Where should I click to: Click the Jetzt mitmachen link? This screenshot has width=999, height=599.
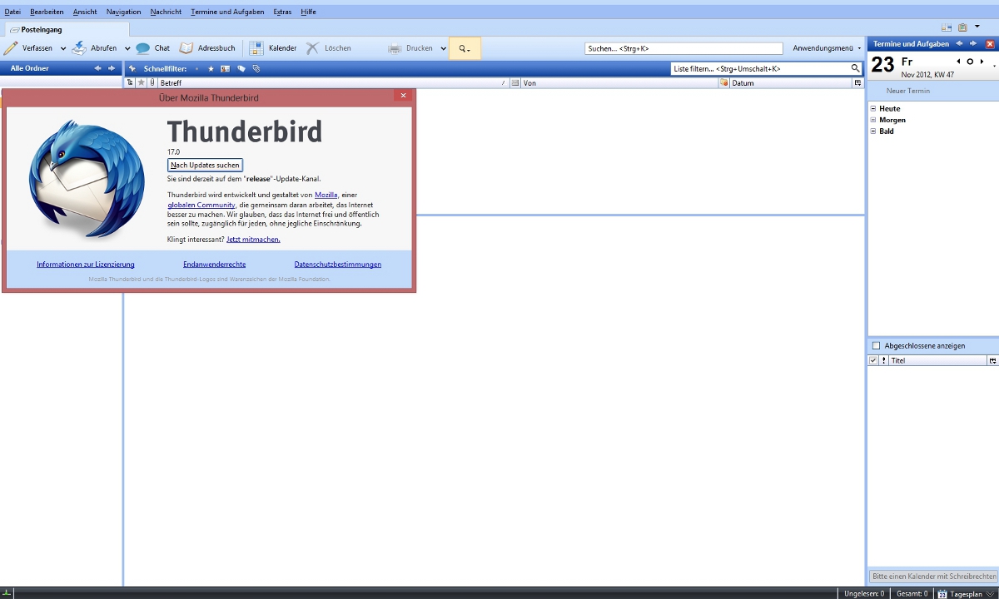[x=253, y=240]
